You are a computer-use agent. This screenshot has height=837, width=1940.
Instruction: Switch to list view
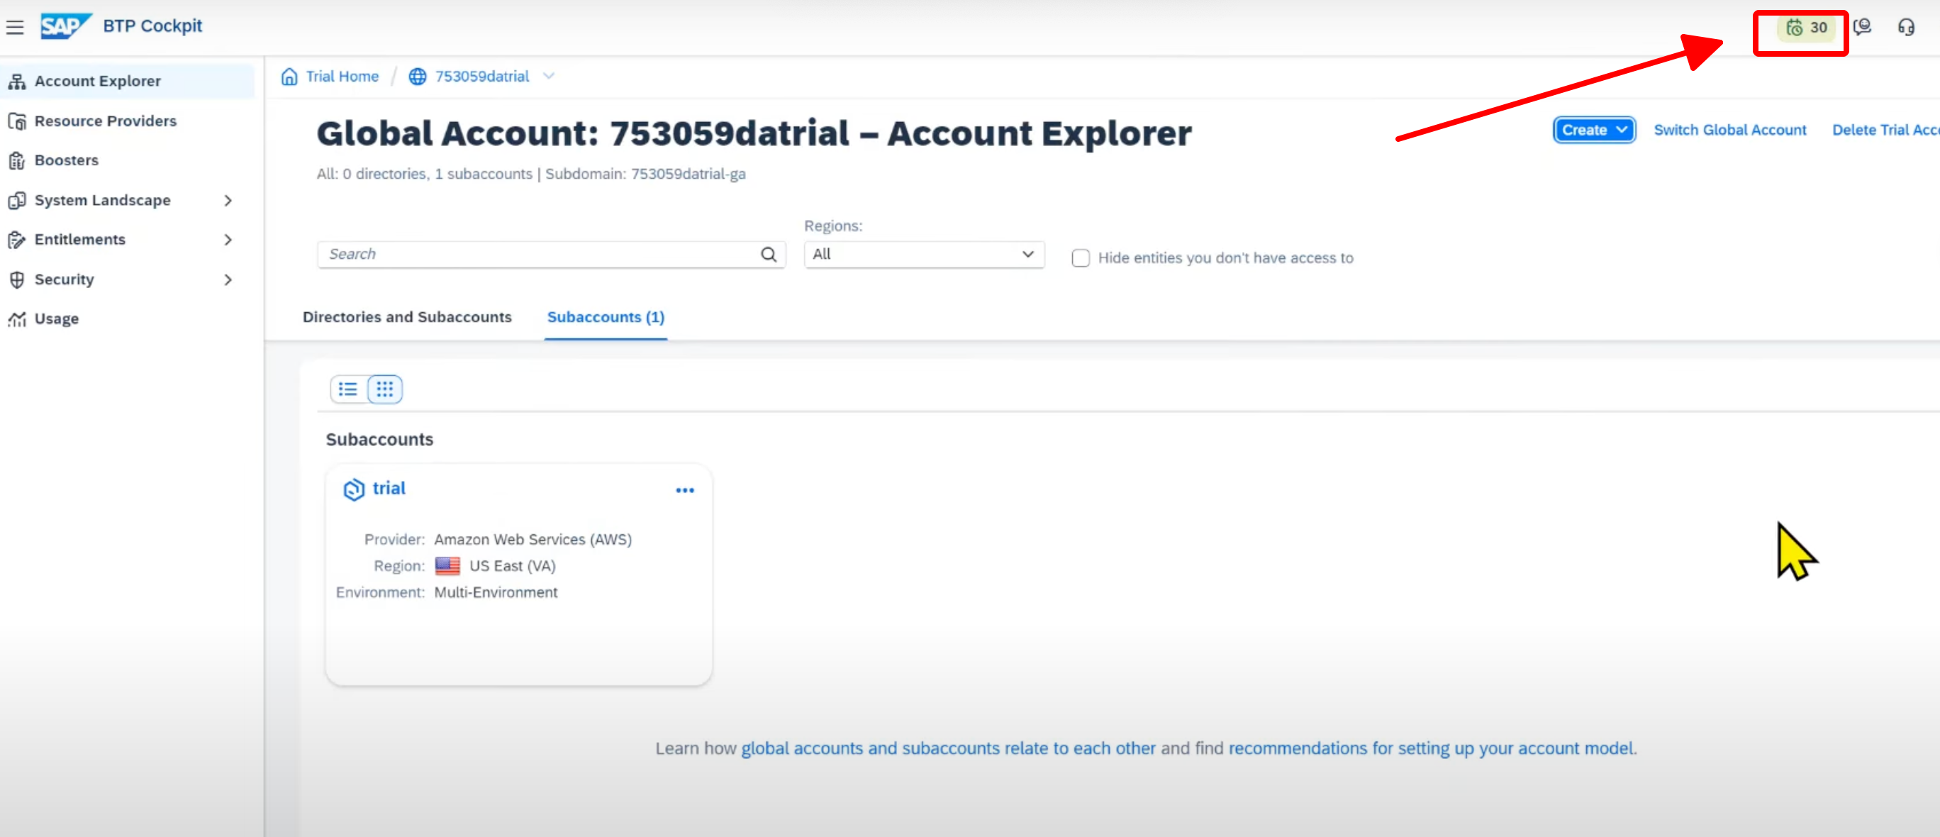tap(348, 389)
